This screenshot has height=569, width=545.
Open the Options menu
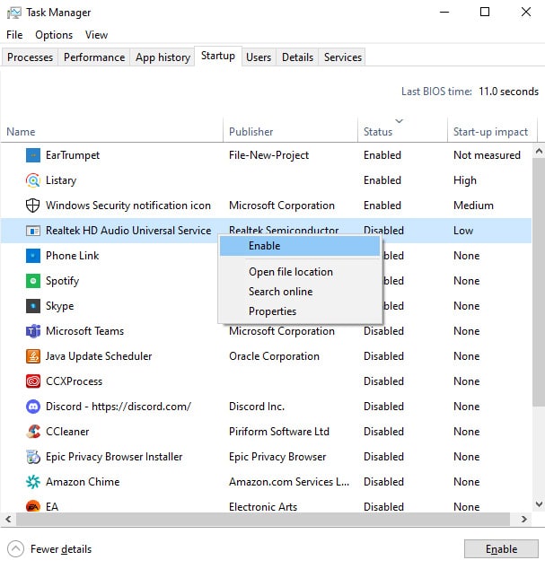54,35
